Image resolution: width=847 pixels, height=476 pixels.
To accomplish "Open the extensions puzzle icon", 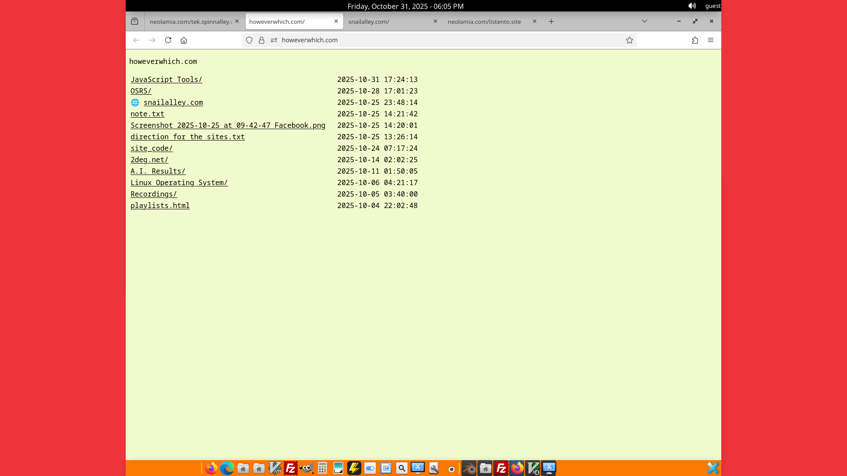I will tap(695, 40).
